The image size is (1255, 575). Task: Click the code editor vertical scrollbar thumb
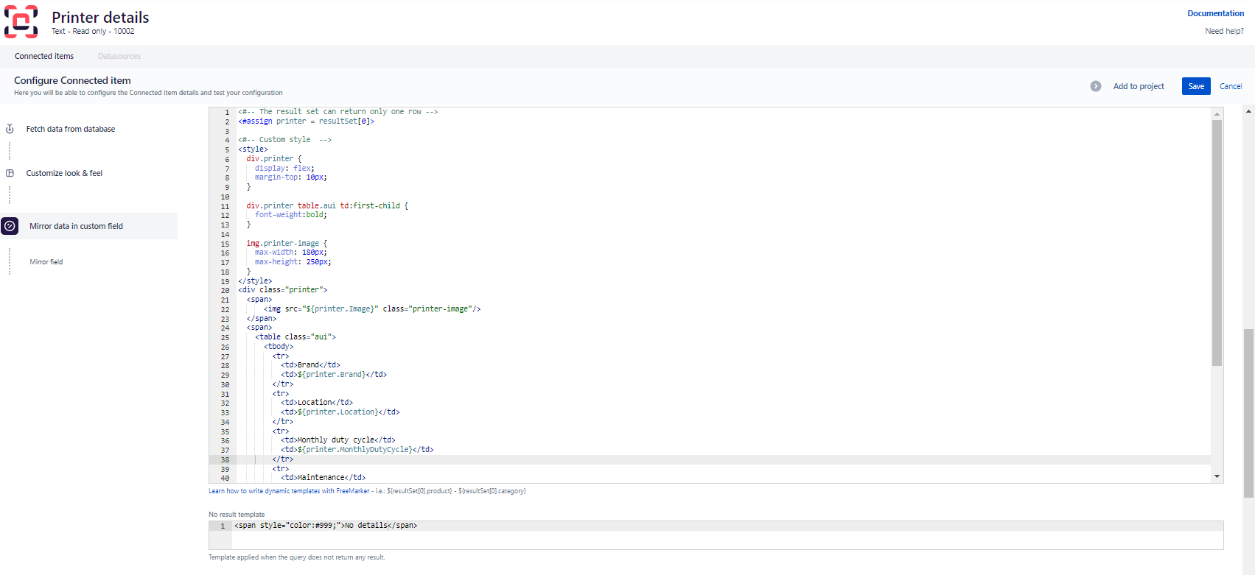tap(1217, 243)
